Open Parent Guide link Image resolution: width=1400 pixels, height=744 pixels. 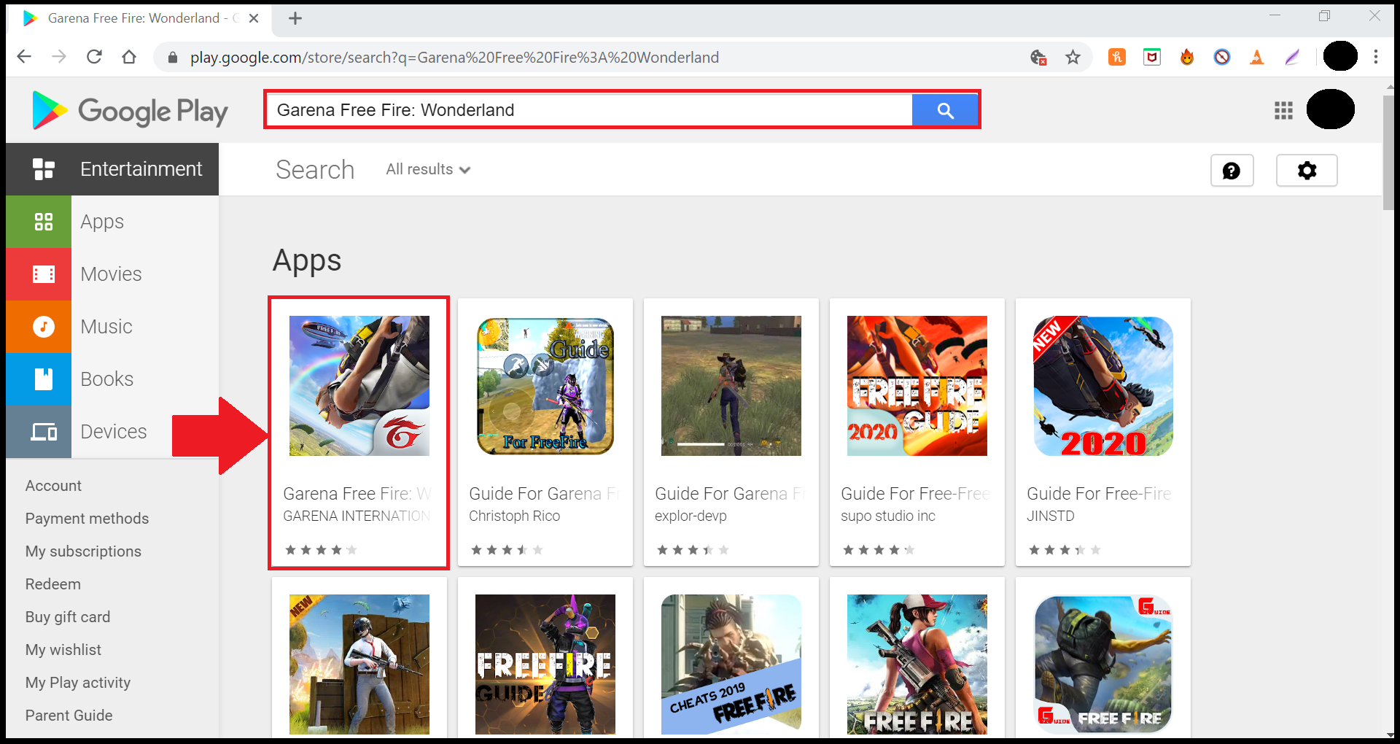click(x=69, y=716)
